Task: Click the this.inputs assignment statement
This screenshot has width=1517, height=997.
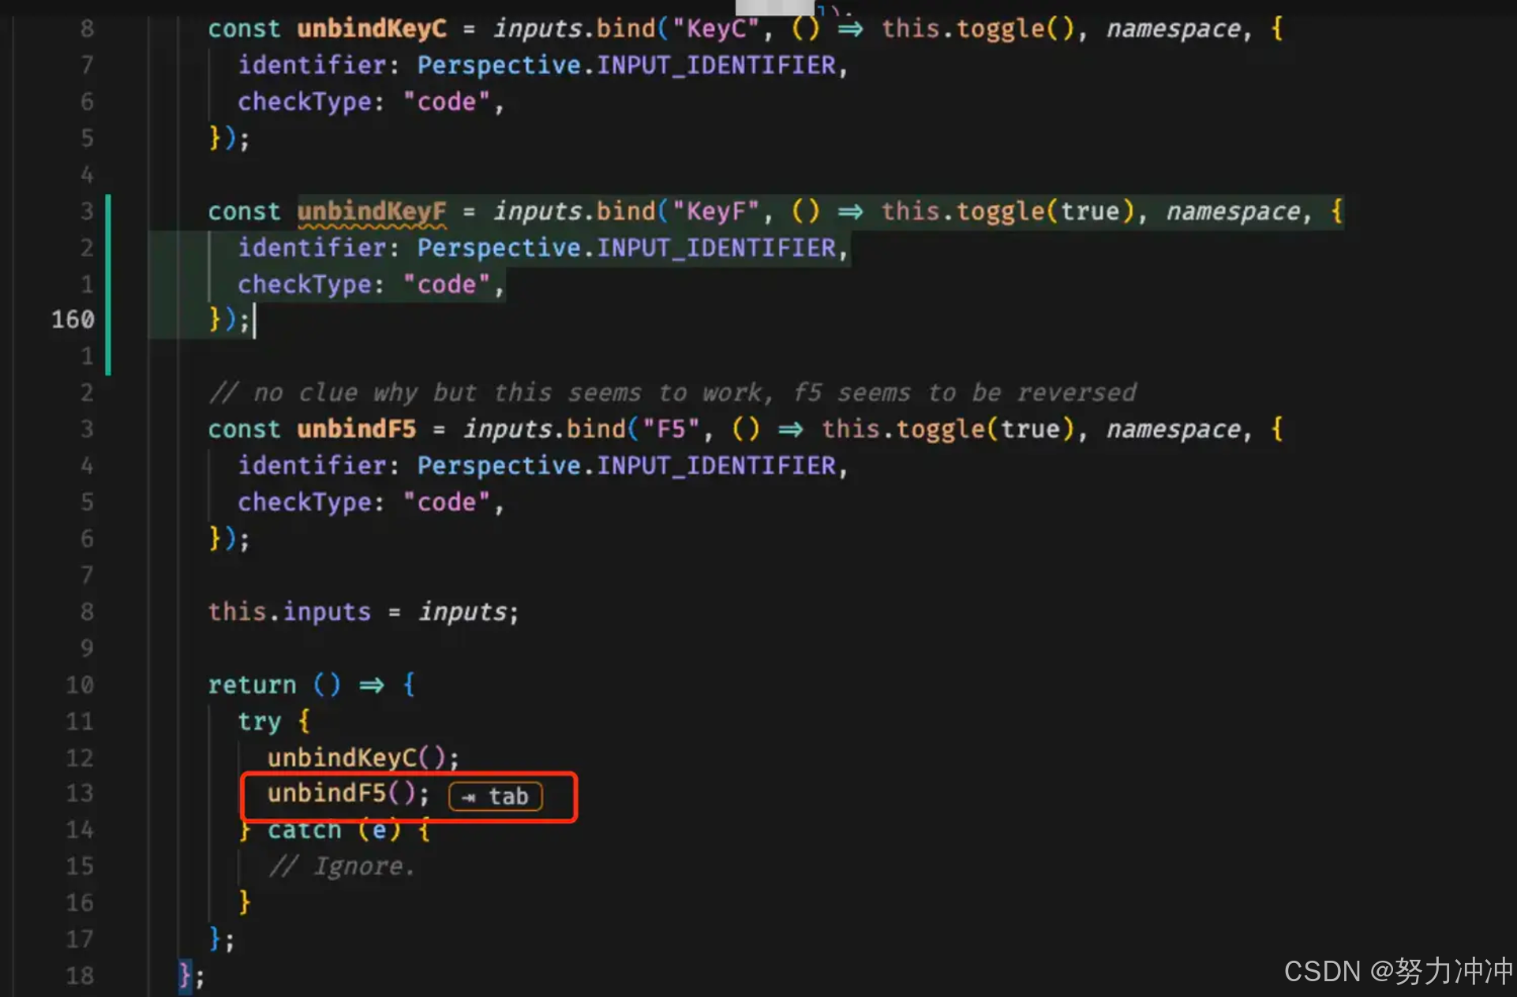Action: 363,612
